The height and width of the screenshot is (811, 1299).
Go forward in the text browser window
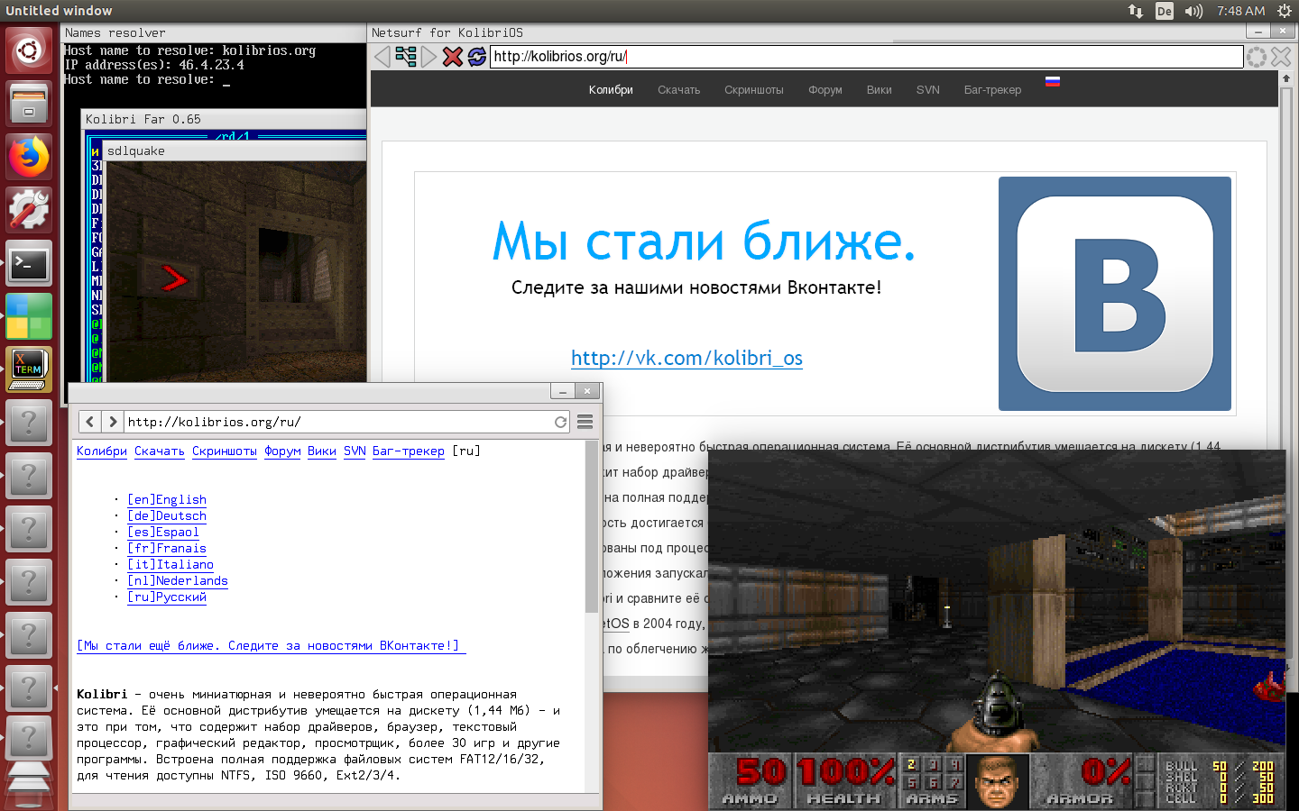tap(112, 422)
